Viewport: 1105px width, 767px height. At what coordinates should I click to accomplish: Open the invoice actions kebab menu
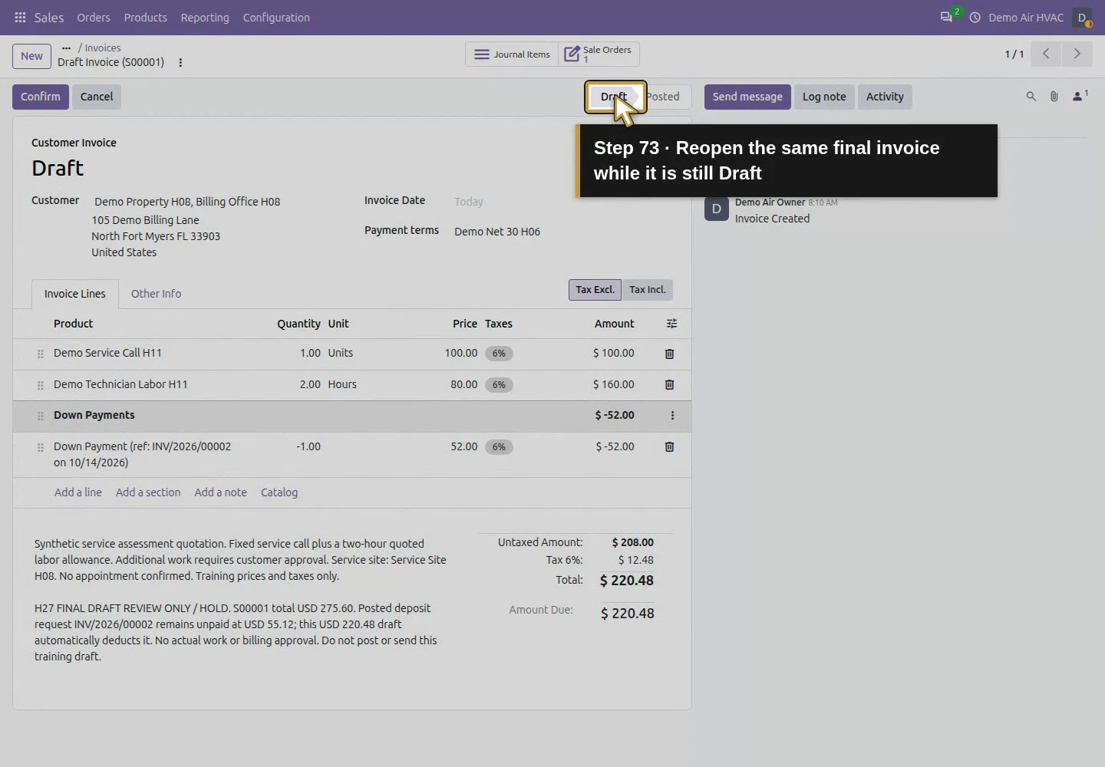coord(180,62)
